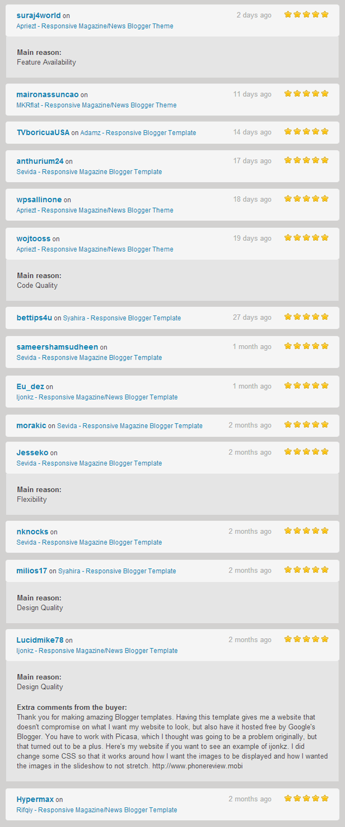Open the Syahira template link in bettips4u's review

[x=122, y=318]
